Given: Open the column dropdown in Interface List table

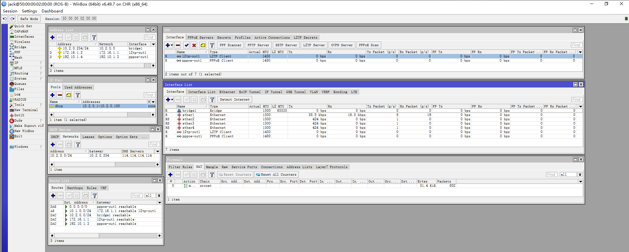Looking at the screenshot, I should pos(581,107).
